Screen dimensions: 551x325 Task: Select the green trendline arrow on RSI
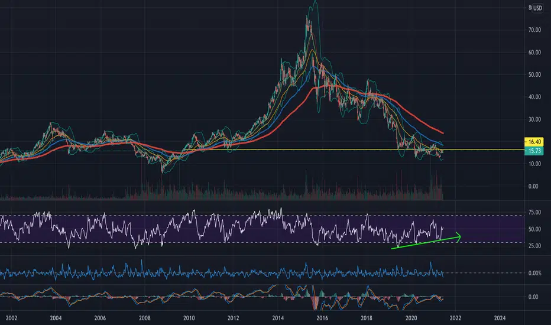tap(426, 241)
